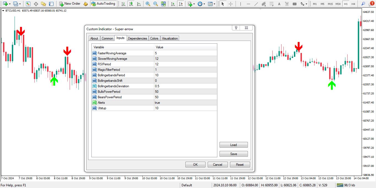
Task: Select the RSIPeriod value cell
Action: pos(185,64)
